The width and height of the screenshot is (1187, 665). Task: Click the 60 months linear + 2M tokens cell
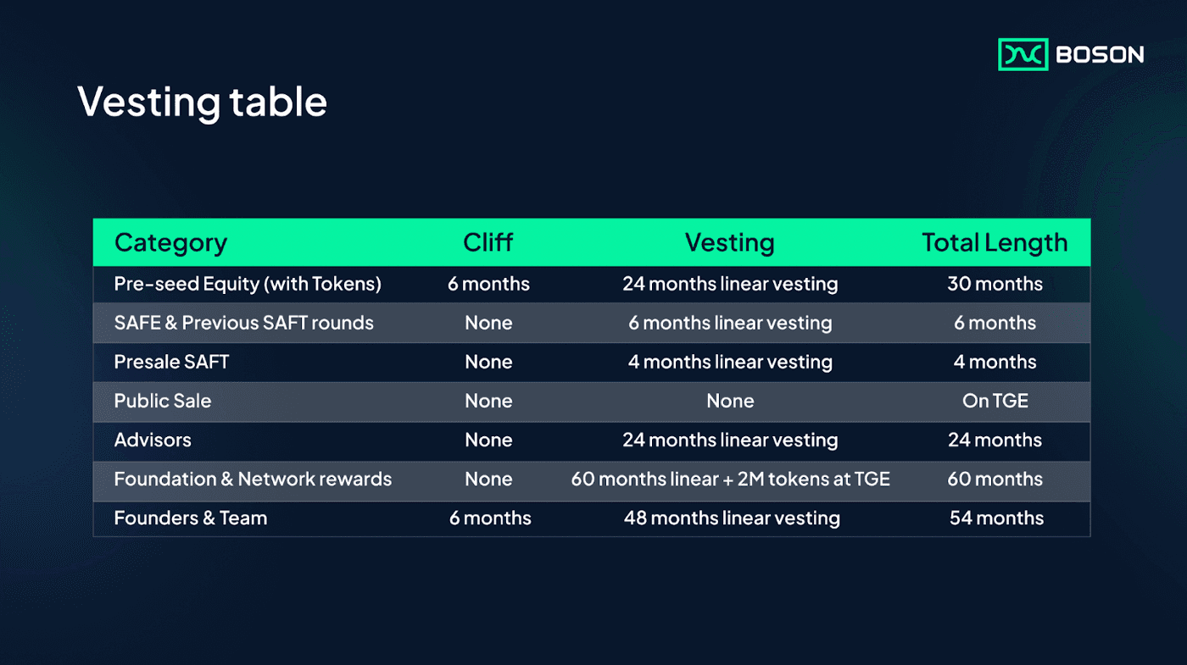coord(730,479)
